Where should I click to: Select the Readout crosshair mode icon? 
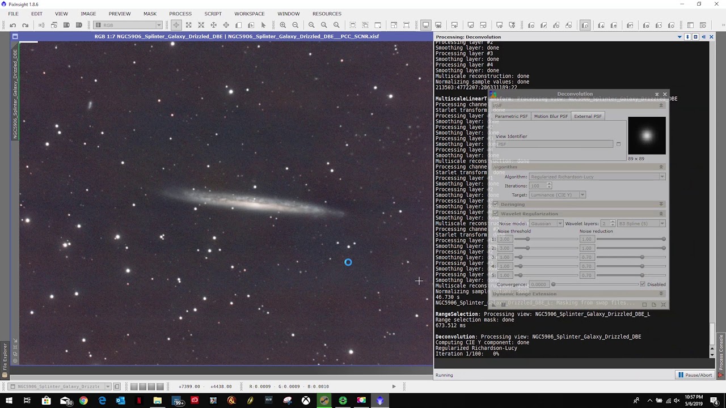click(176, 25)
